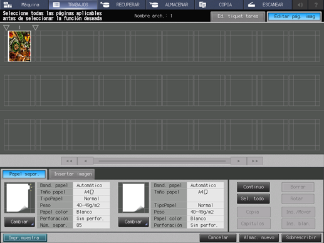Click the Ins./Mover button

click(x=298, y=212)
